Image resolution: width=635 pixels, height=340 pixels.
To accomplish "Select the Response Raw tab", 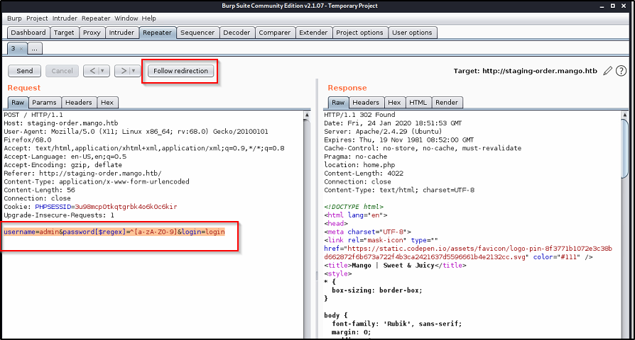I will [x=338, y=103].
